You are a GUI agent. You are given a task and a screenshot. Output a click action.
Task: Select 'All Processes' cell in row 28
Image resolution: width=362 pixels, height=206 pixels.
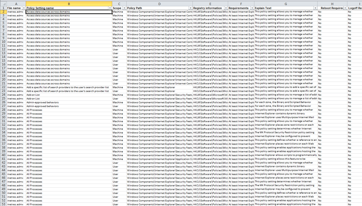[x=69, y=110]
